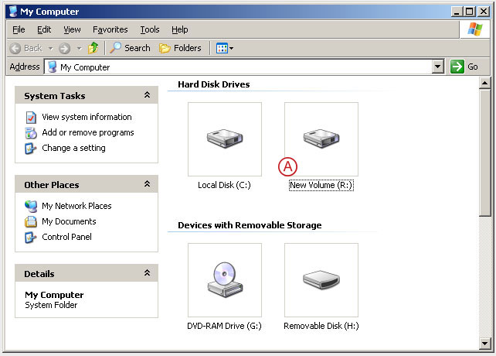The height and width of the screenshot is (356, 496).
Task: Click the Go button
Action: tap(465, 67)
